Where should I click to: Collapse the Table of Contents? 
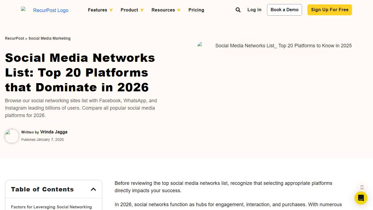tap(93, 189)
